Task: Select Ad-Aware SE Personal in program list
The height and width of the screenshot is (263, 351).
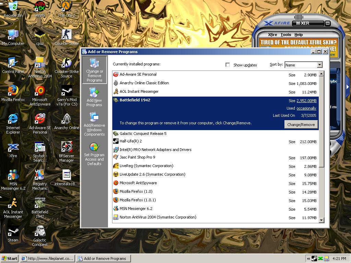Action: tap(215, 74)
